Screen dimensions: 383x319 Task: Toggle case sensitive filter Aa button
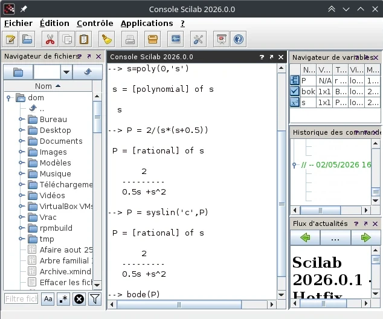point(48,298)
